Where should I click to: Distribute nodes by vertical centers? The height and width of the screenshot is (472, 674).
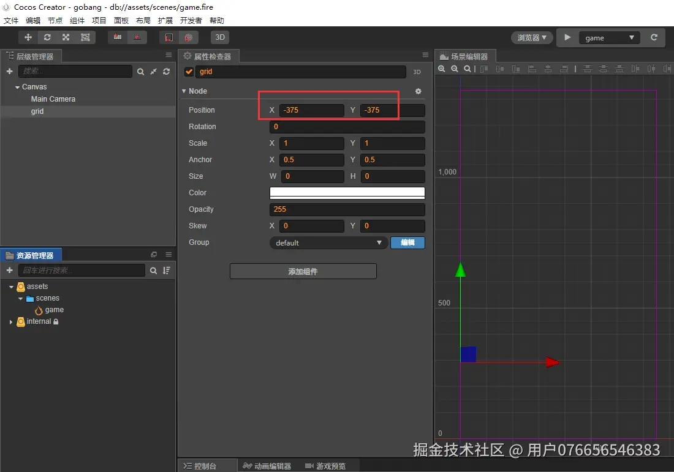point(604,69)
